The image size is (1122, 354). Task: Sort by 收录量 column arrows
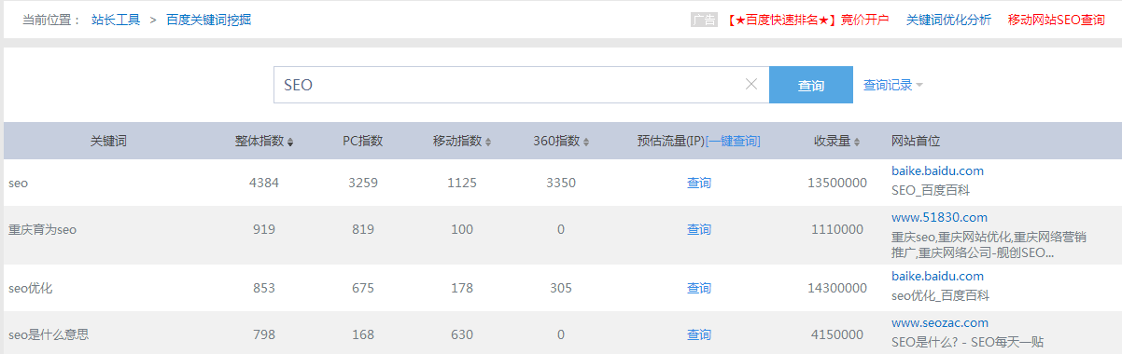point(857,142)
